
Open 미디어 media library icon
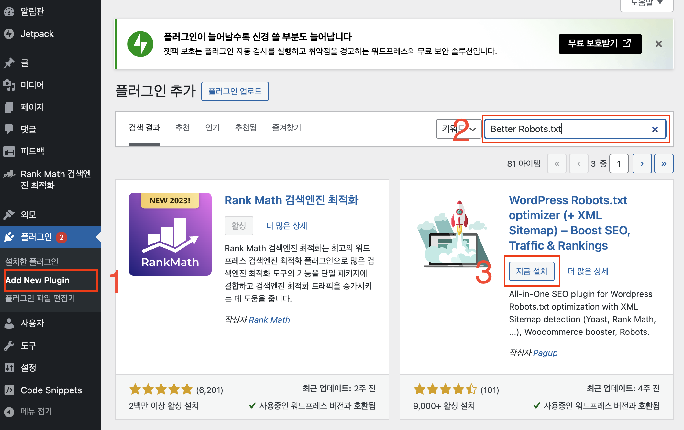(9, 85)
